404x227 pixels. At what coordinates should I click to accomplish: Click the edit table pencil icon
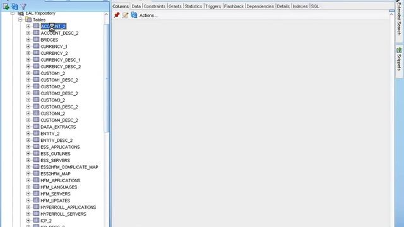[x=125, y=15]
